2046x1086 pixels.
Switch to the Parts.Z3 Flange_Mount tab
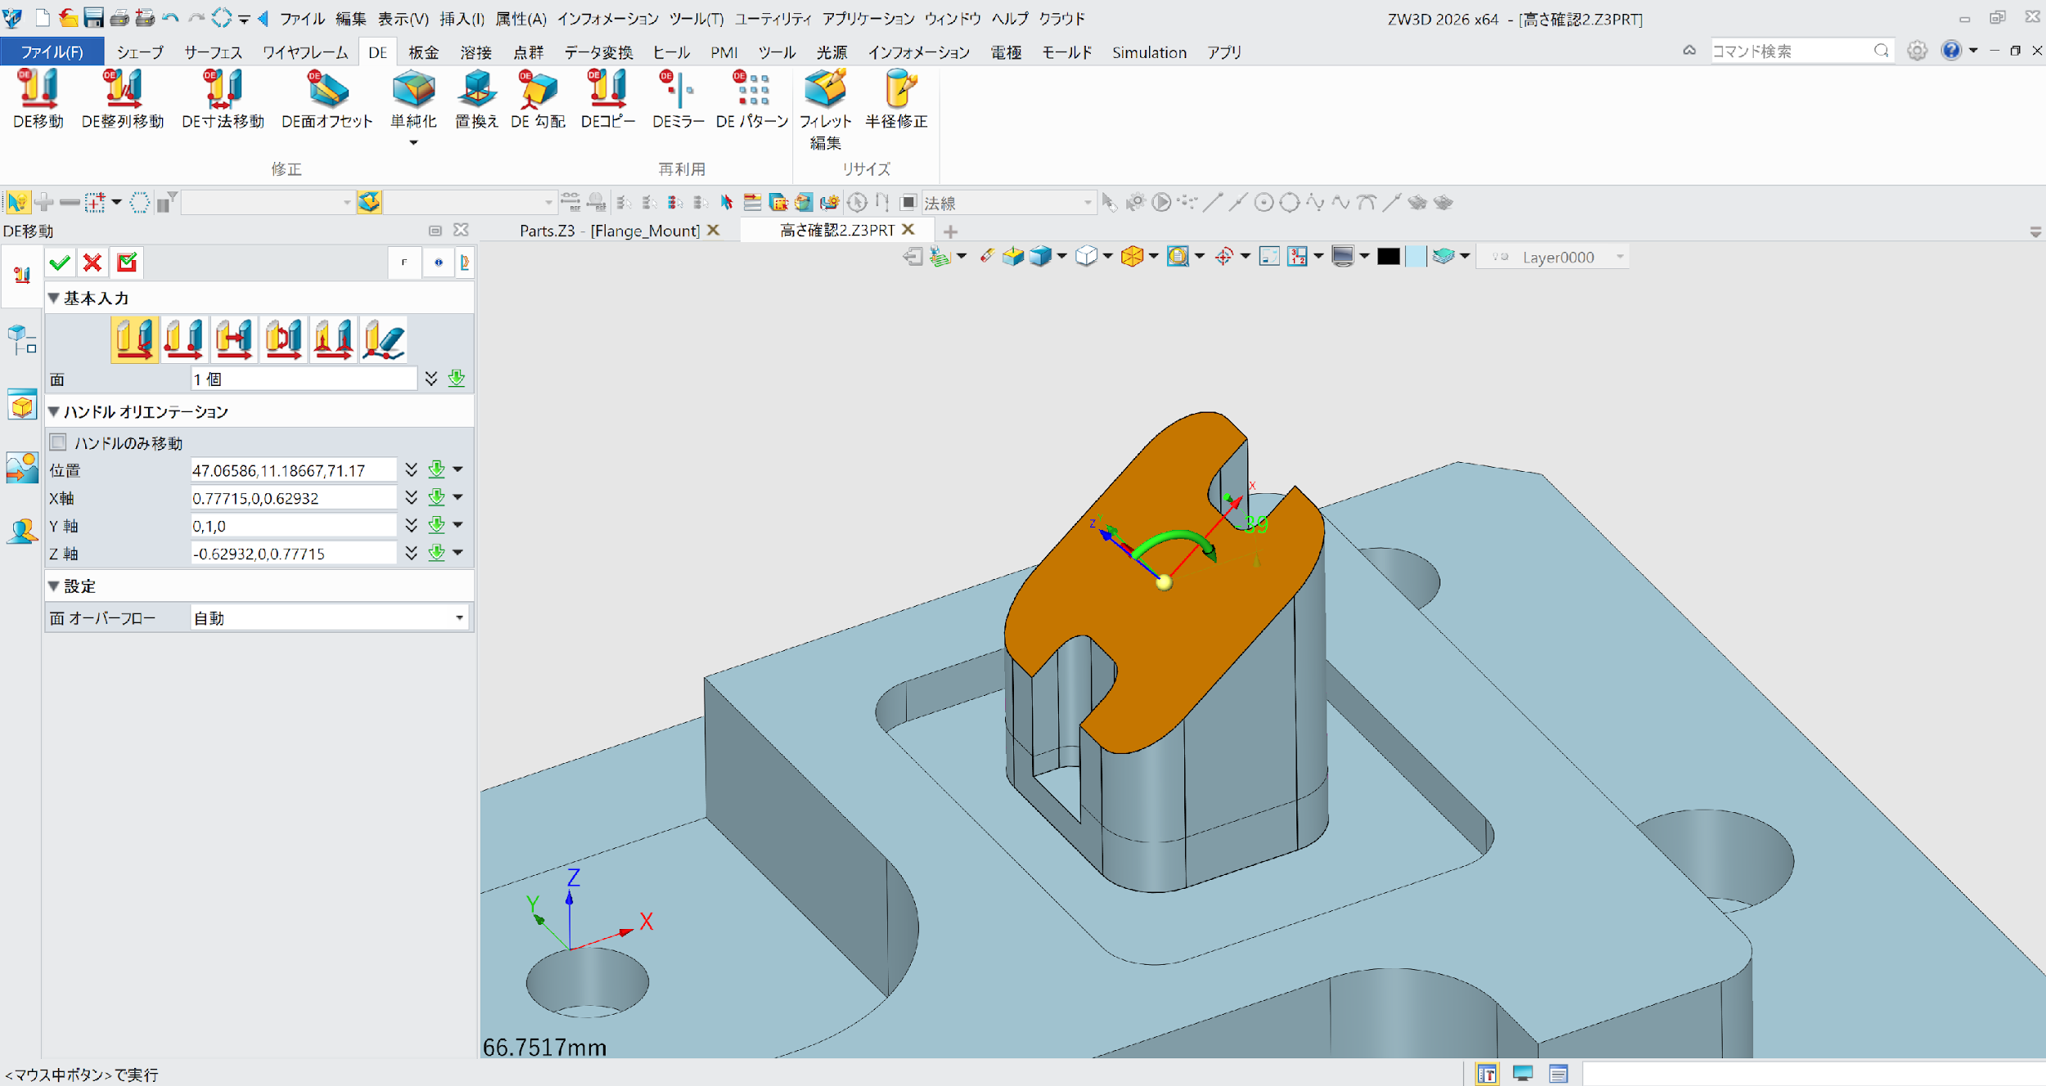pyautogui.click(x=609, y=231)
